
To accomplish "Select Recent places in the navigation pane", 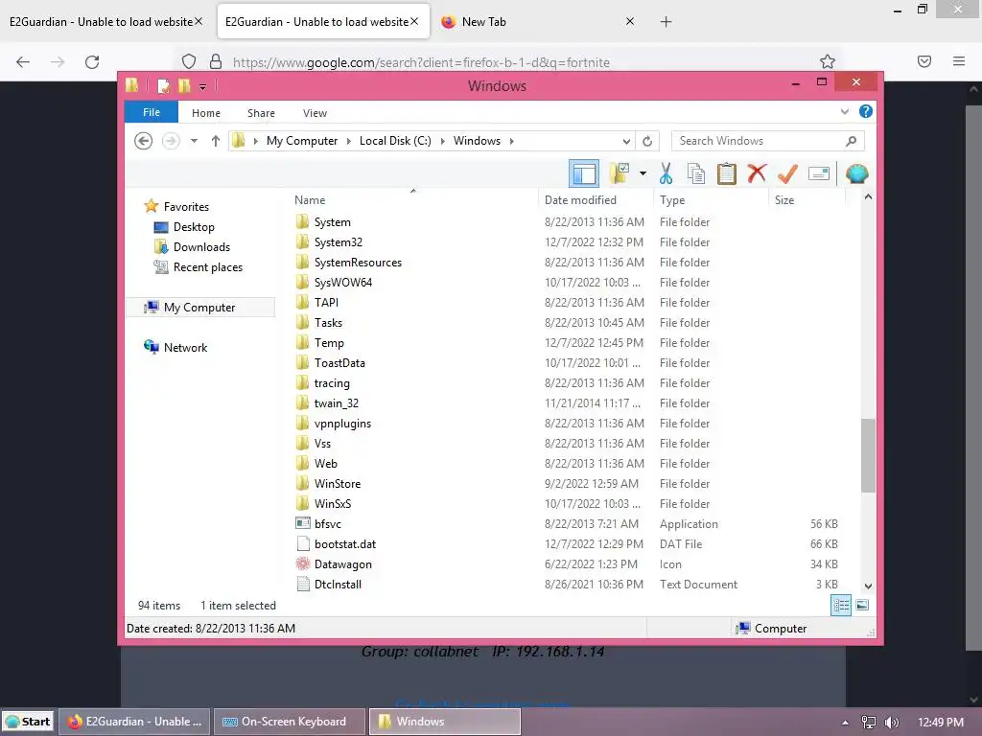I will pyautogui.click(x=207, y=267).
